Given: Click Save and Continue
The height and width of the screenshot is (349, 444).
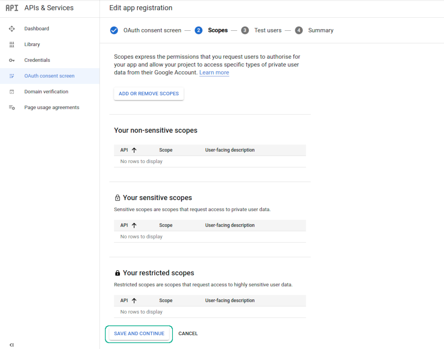Looking at the screenshot, I should click(139, 334).
